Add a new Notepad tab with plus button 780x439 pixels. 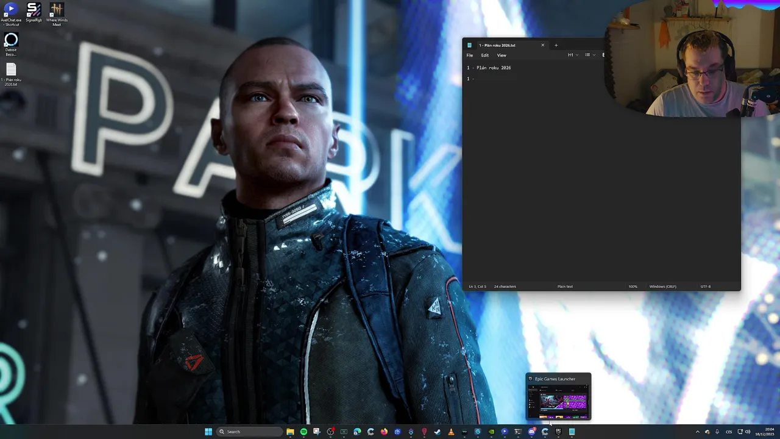[x=556, y=45]
